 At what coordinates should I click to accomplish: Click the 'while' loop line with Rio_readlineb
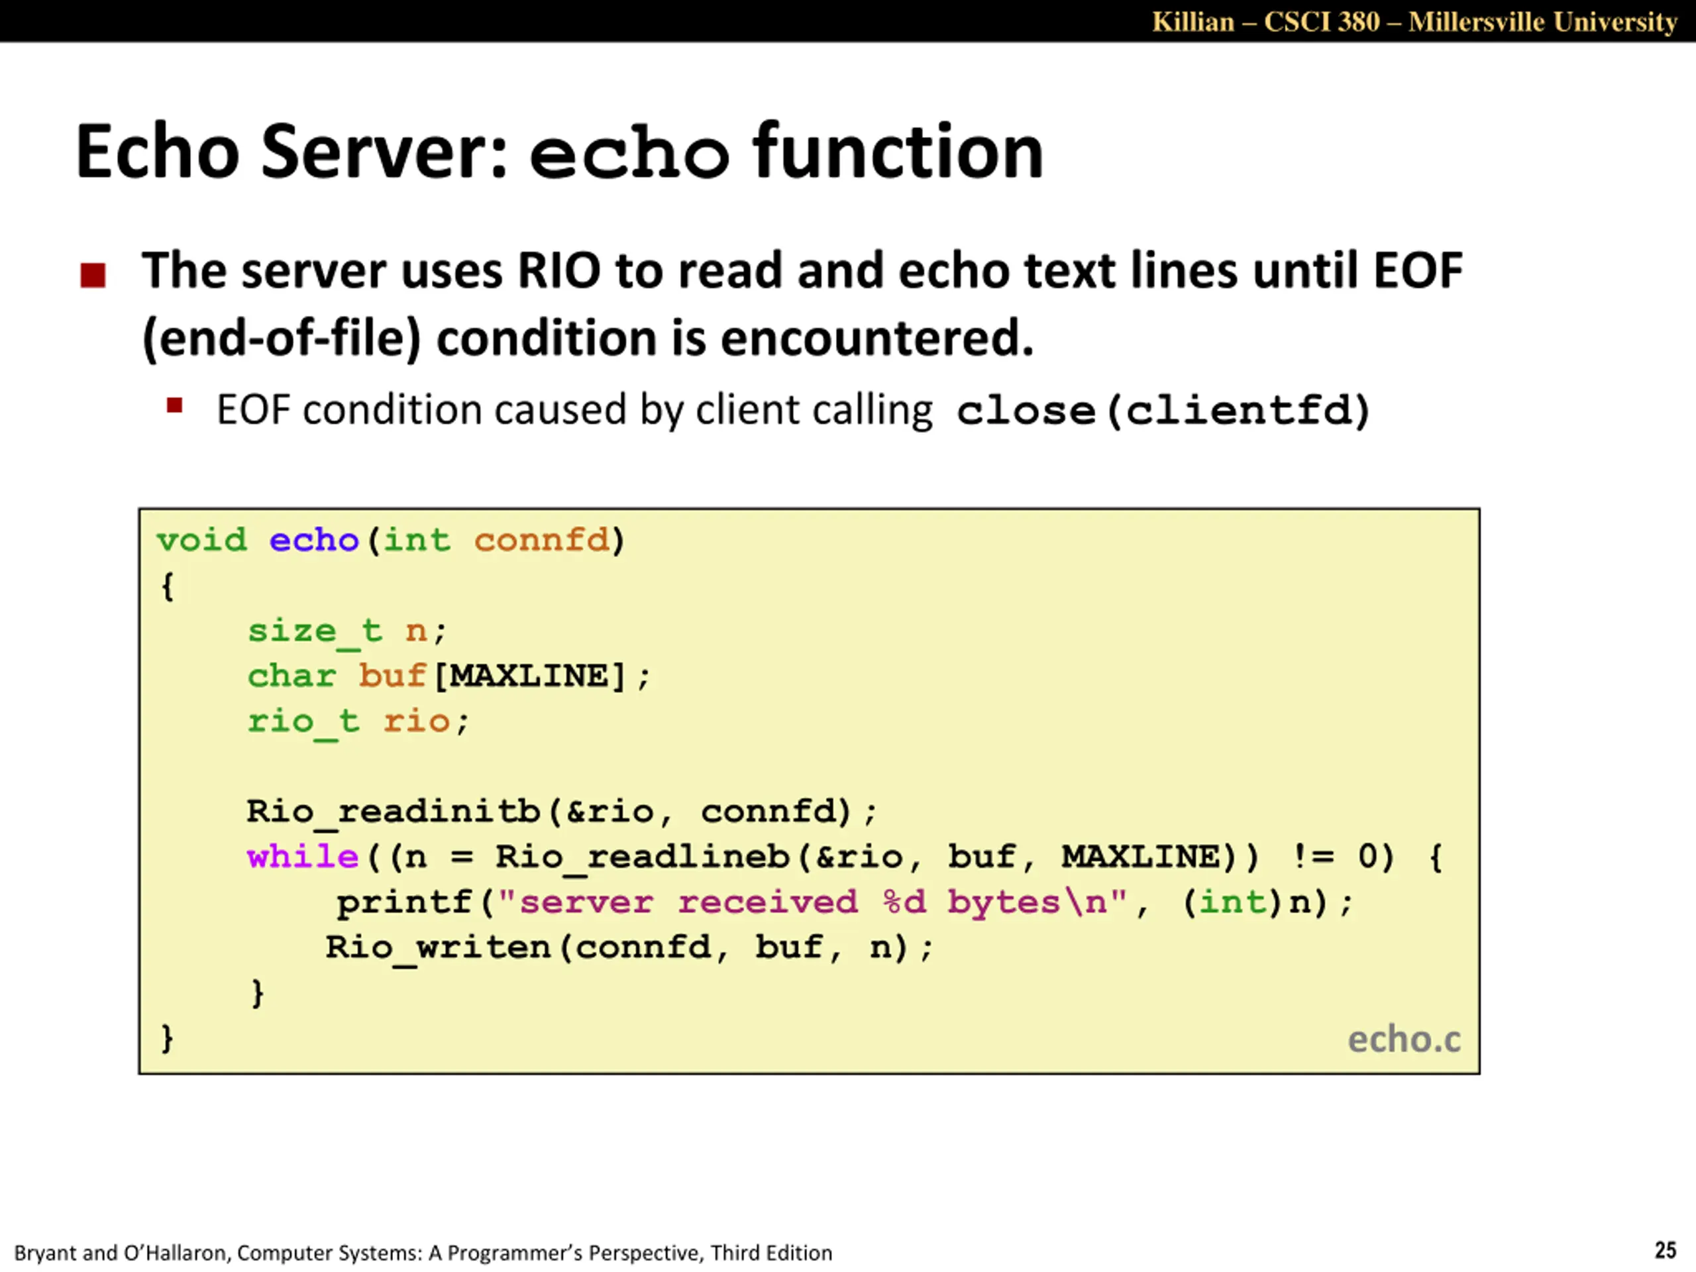pyautogui.click(x=845, y=857)
